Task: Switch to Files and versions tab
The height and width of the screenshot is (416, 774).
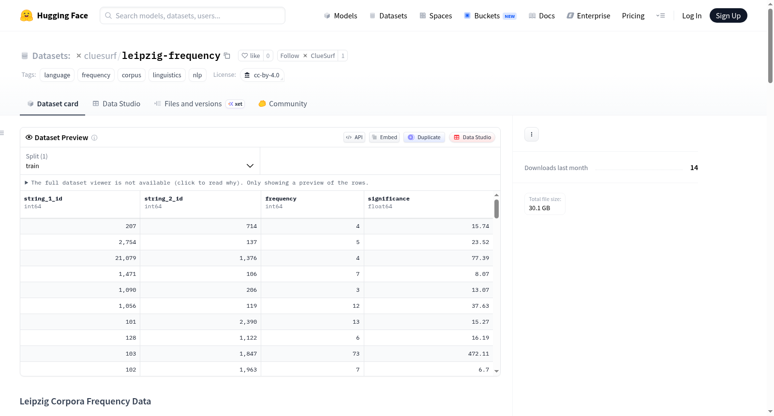Action: [x=199, y=103]
